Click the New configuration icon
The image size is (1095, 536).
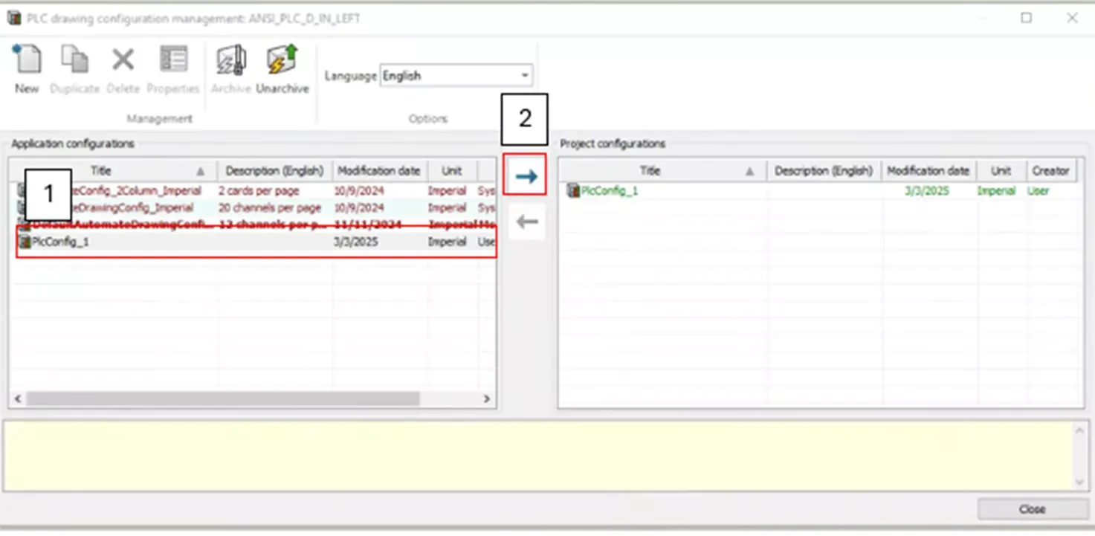tap(27, 61)
